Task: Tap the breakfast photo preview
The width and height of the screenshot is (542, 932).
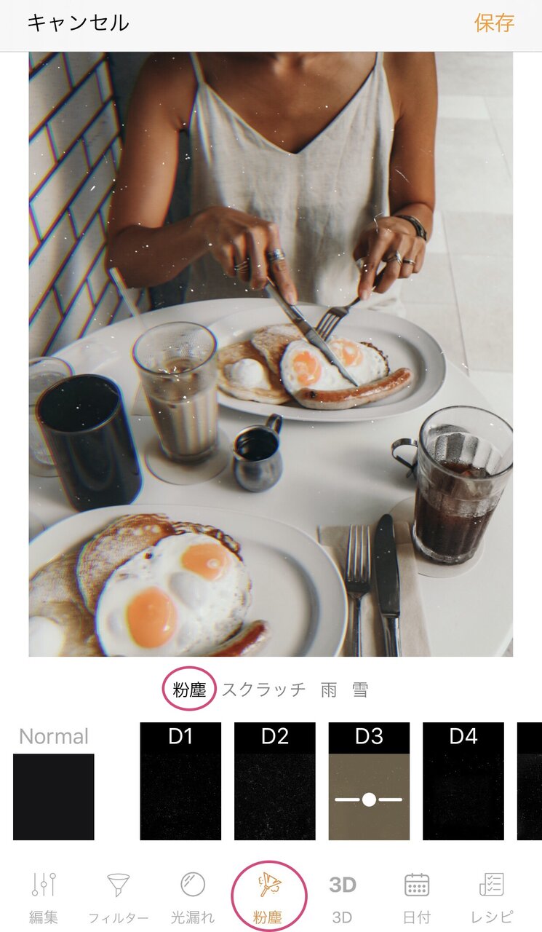Action: [x=271, y=355]
